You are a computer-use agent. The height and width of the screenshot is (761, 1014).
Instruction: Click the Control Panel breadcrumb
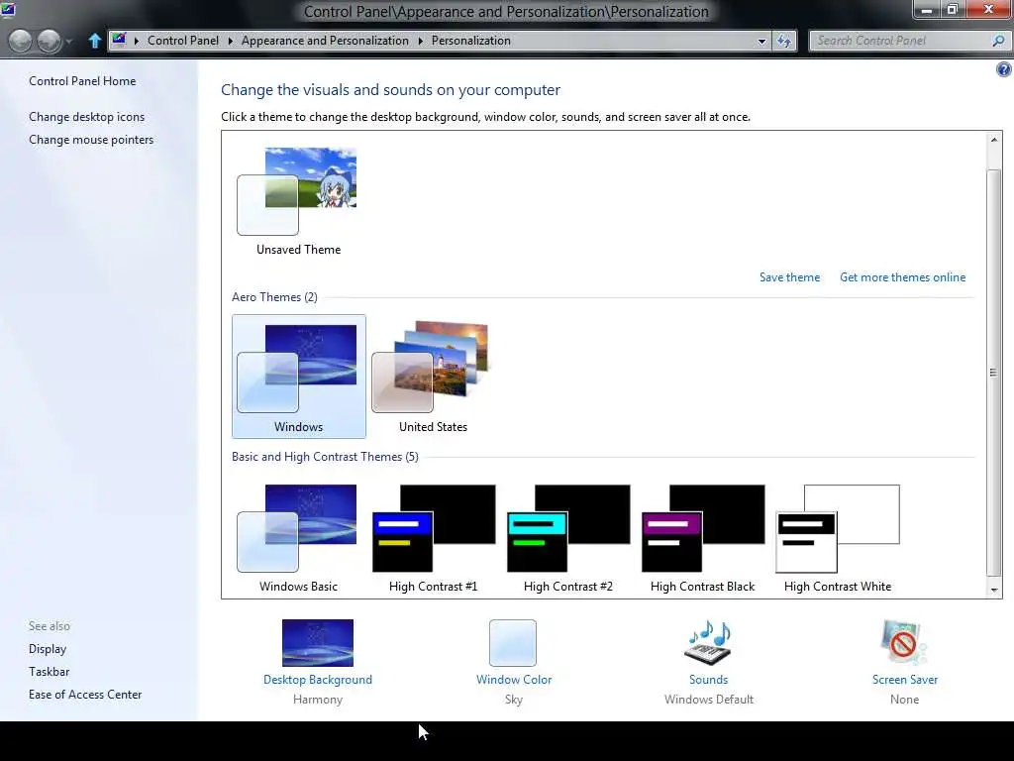click(x=183, y=40)
